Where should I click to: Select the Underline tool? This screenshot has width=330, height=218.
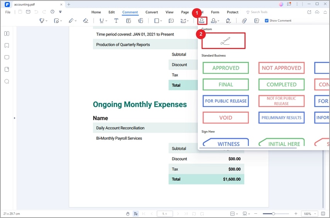click(x=102, y=20)
